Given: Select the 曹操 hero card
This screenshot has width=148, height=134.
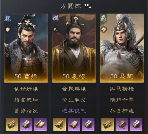Looking at the screenshot, I should (26, 48).
